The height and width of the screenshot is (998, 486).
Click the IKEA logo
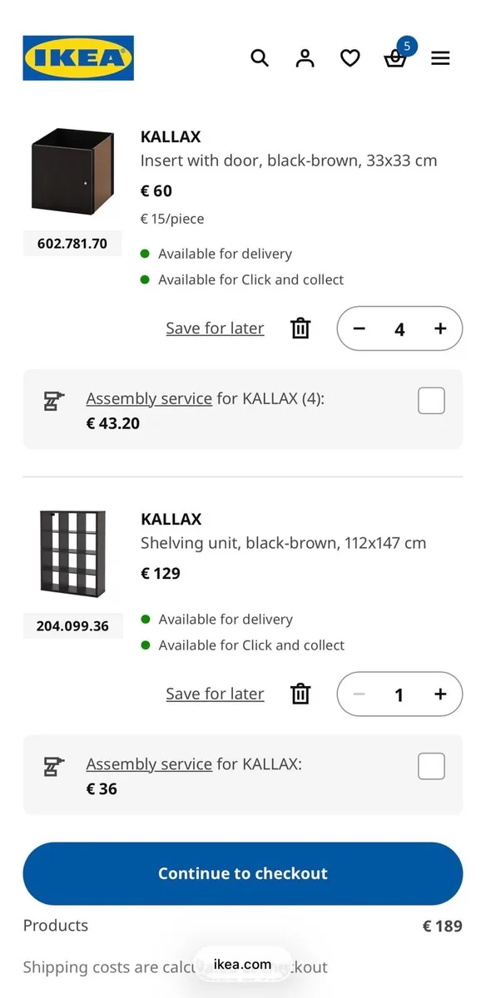[x=78, y=58]
